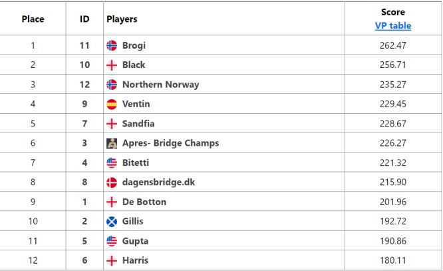Viewport: 443px width, 271px height.
Task: Open the VP table link
Action: [x=393, y=26]
